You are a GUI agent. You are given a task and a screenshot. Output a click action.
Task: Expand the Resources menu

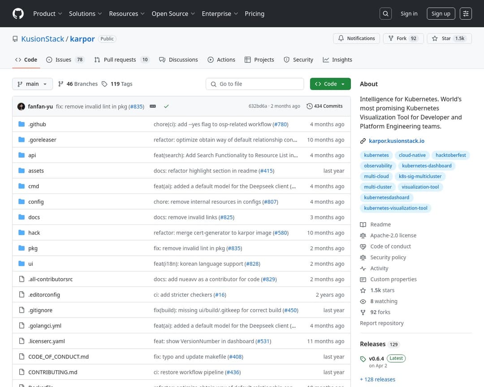126,13
